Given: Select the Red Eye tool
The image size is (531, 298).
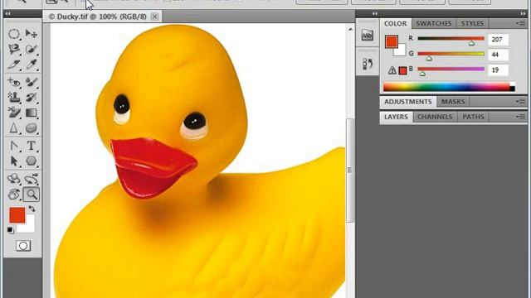Looking at the screenshot, I should 14,82.
